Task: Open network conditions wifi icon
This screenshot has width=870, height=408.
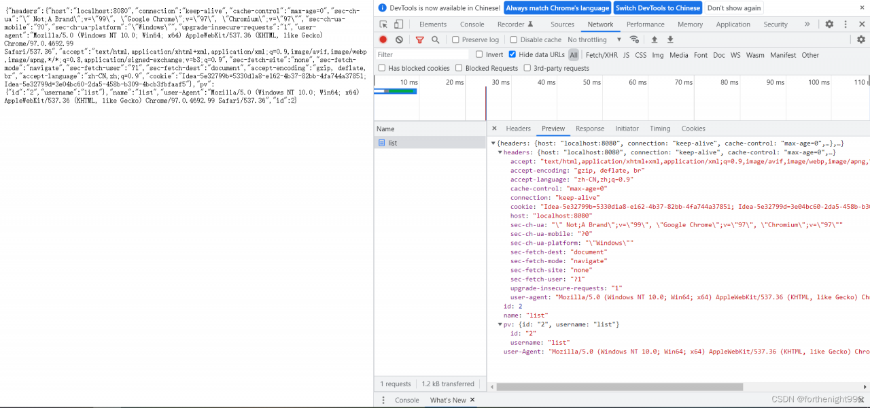Action: click(634, 40)
